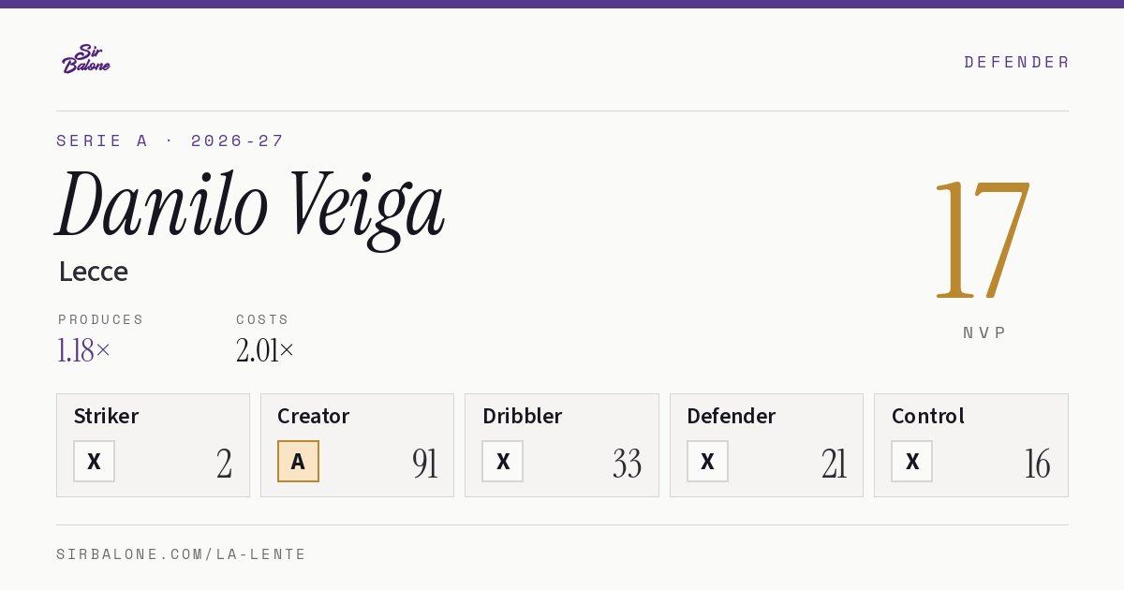Image resolution: width=1124 pixels, height=590 pixels.
Task: Select the Striker card
Action: (153, 445)
